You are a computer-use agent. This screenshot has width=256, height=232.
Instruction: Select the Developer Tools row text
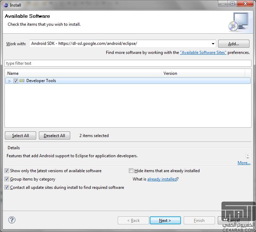[x=41, y=81]
